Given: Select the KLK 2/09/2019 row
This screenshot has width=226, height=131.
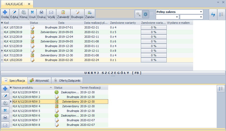Looking at the screenshot, I should (x=97, y=32).
